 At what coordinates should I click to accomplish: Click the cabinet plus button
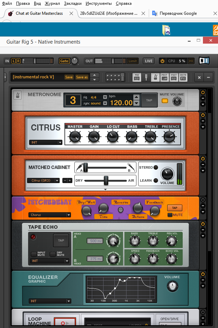(70, 181)
